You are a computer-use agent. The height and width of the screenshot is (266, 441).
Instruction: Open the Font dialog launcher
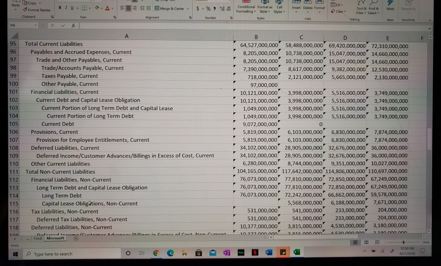115,17
